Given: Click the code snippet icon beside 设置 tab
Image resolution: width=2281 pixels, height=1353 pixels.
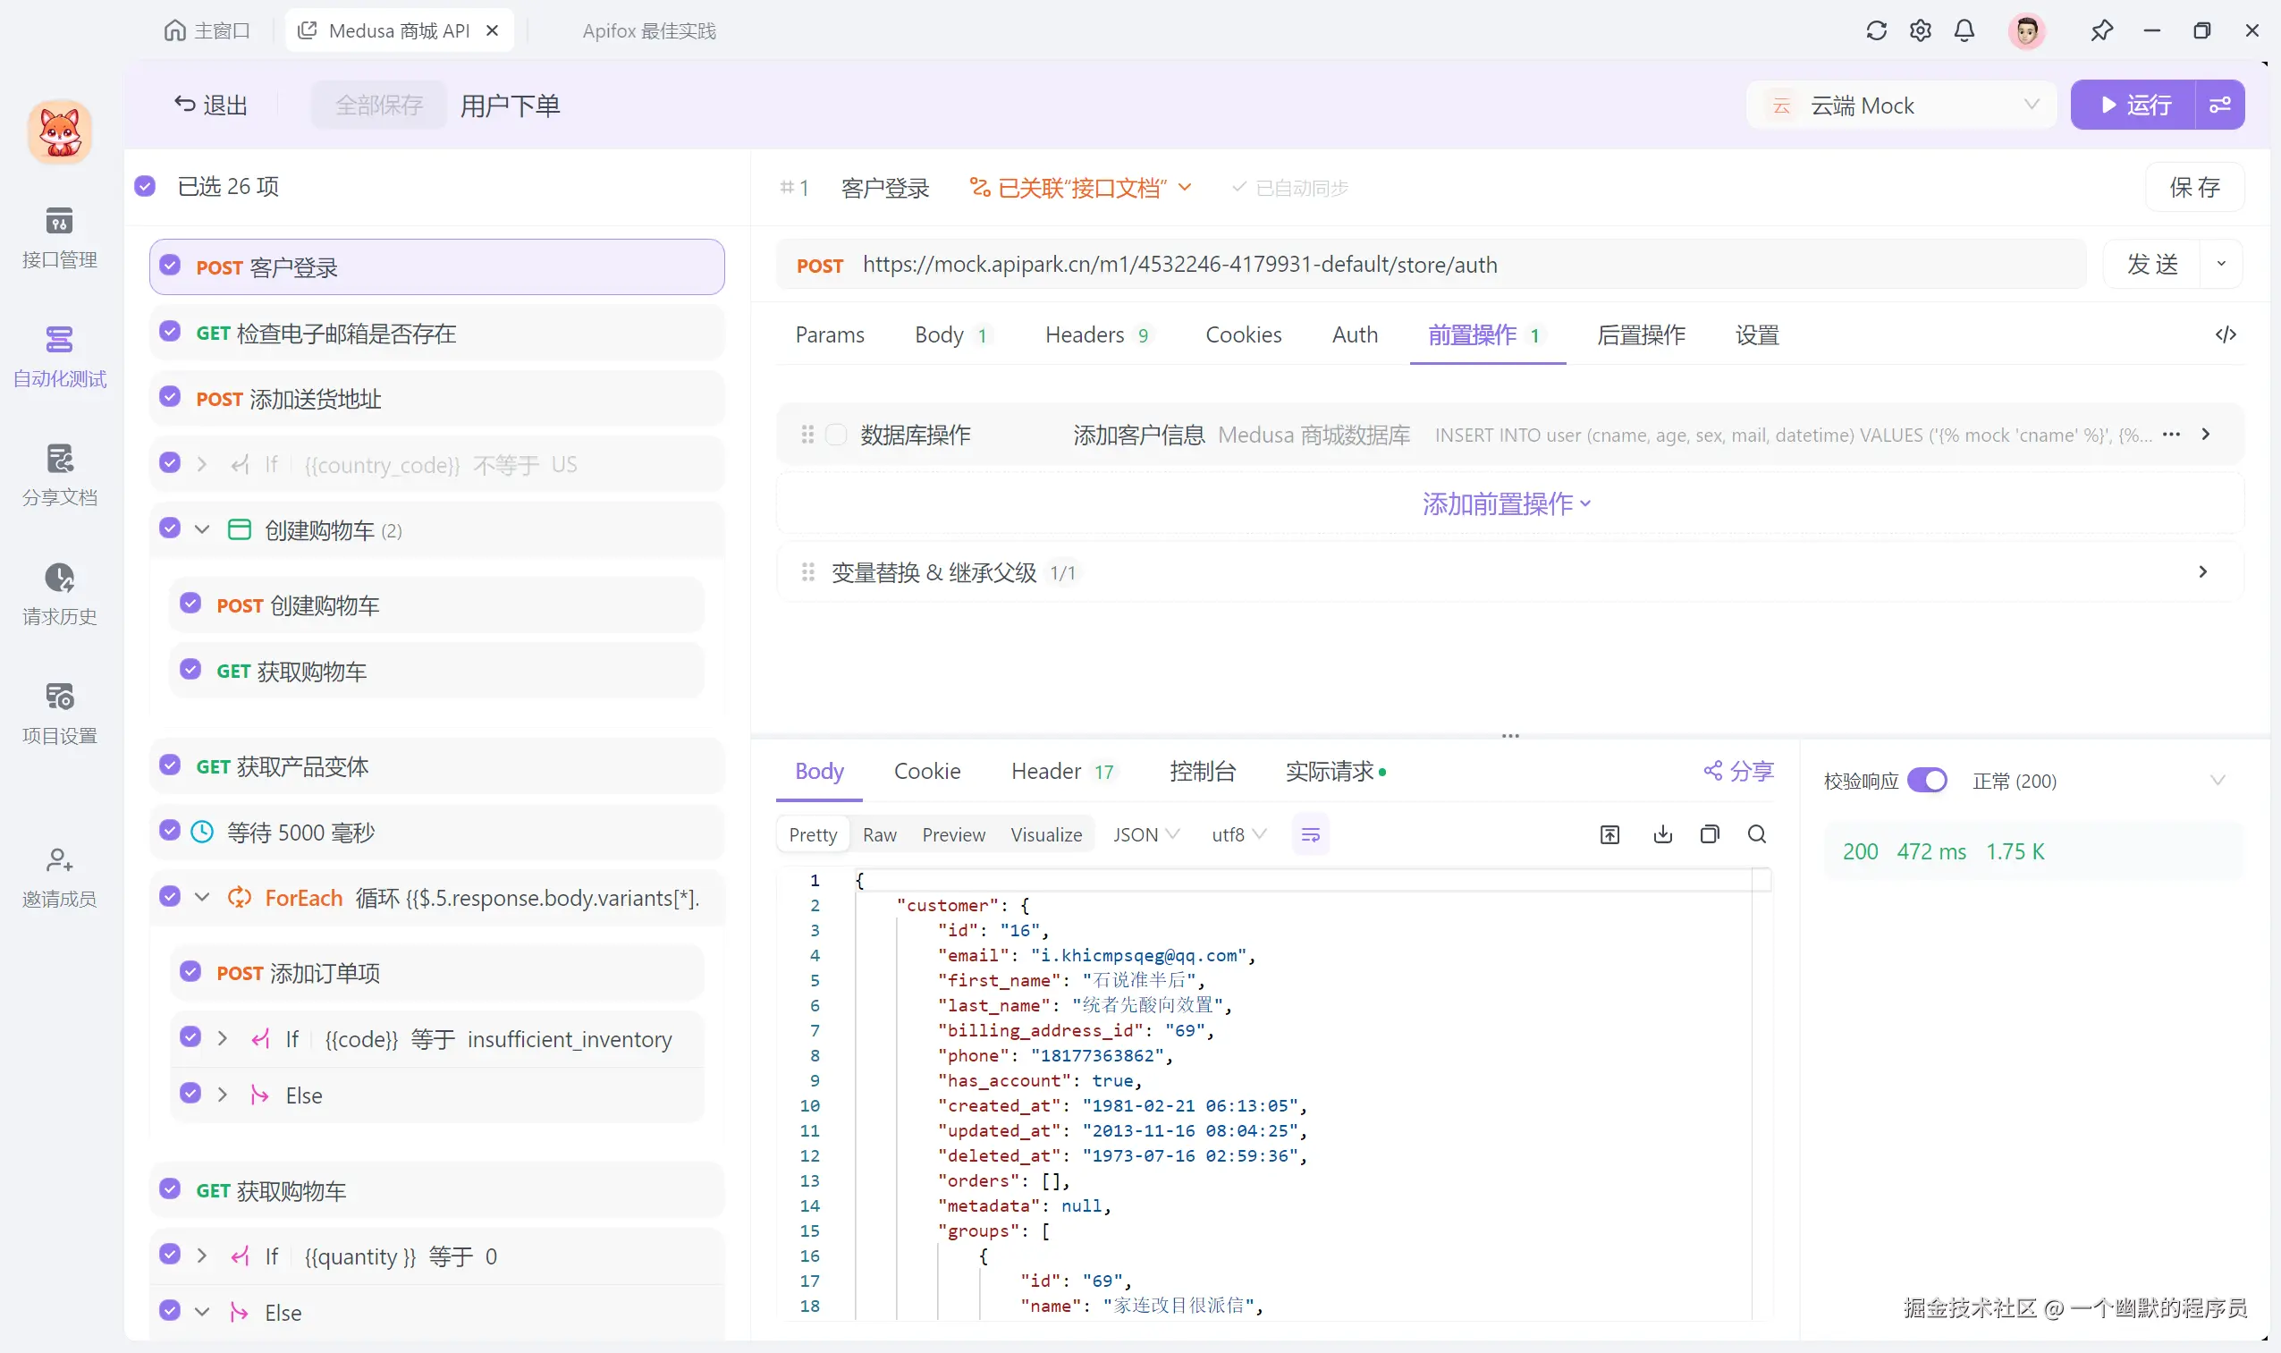Looking at the screenshot, I should 2226,334.
